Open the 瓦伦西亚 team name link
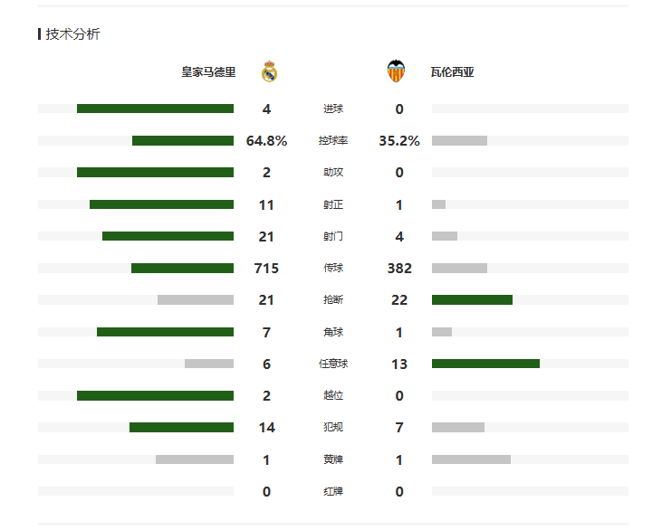This screenshot has height=530, width=662. coord(453,72)
